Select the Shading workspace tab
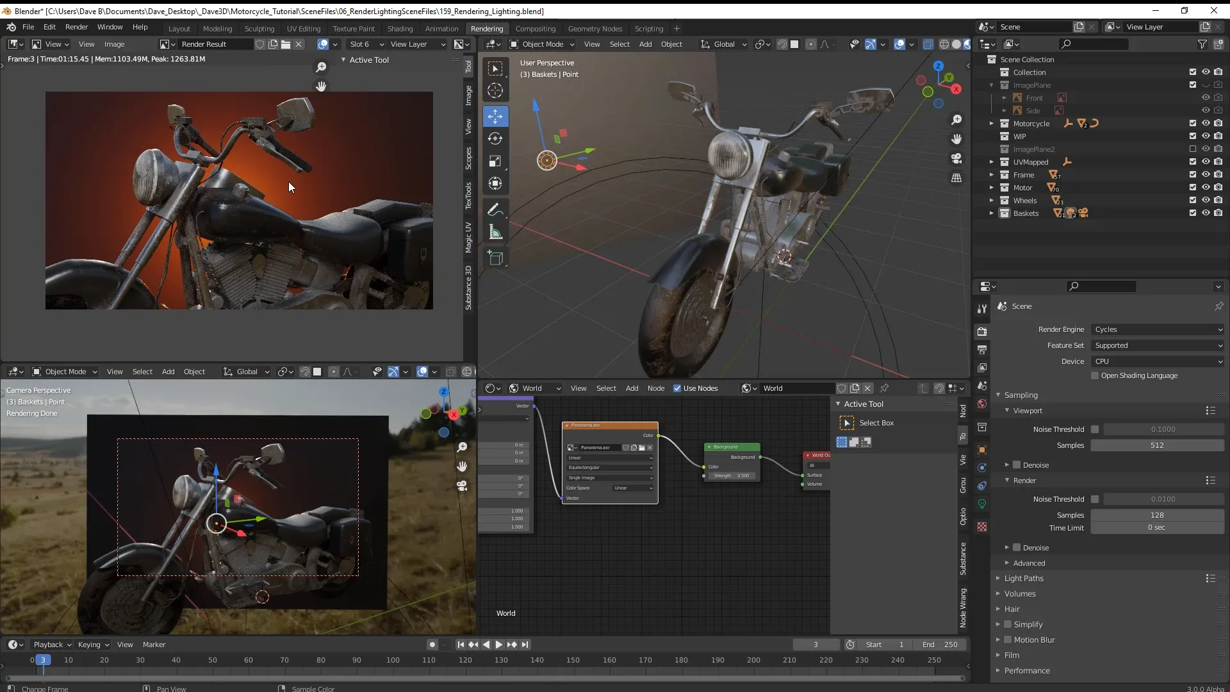1230x692 pixels. [x=400, y=28]
